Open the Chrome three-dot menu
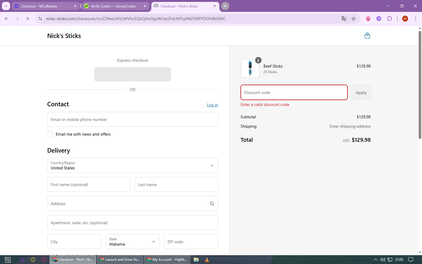This screenshot has height=264, width=422. (x=416, y=19)
